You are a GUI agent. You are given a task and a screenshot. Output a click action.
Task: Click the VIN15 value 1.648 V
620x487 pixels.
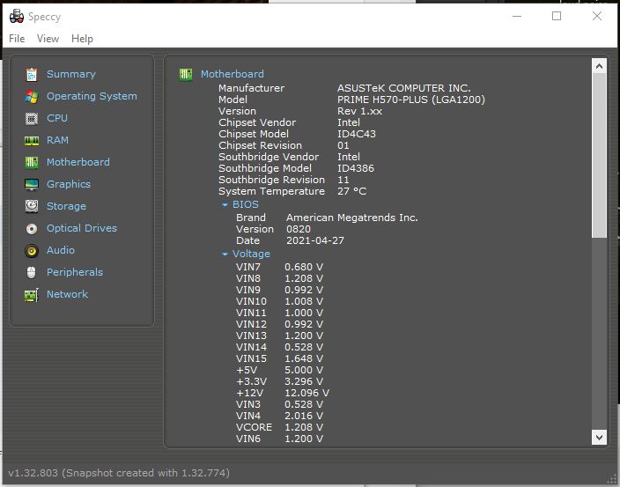304,358
